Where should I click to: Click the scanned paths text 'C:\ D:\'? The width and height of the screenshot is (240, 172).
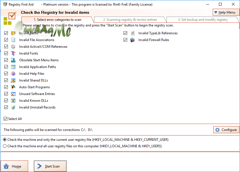click(87, 130)
